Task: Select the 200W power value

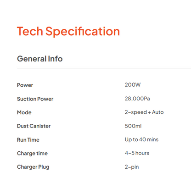Action: (133, 85)
